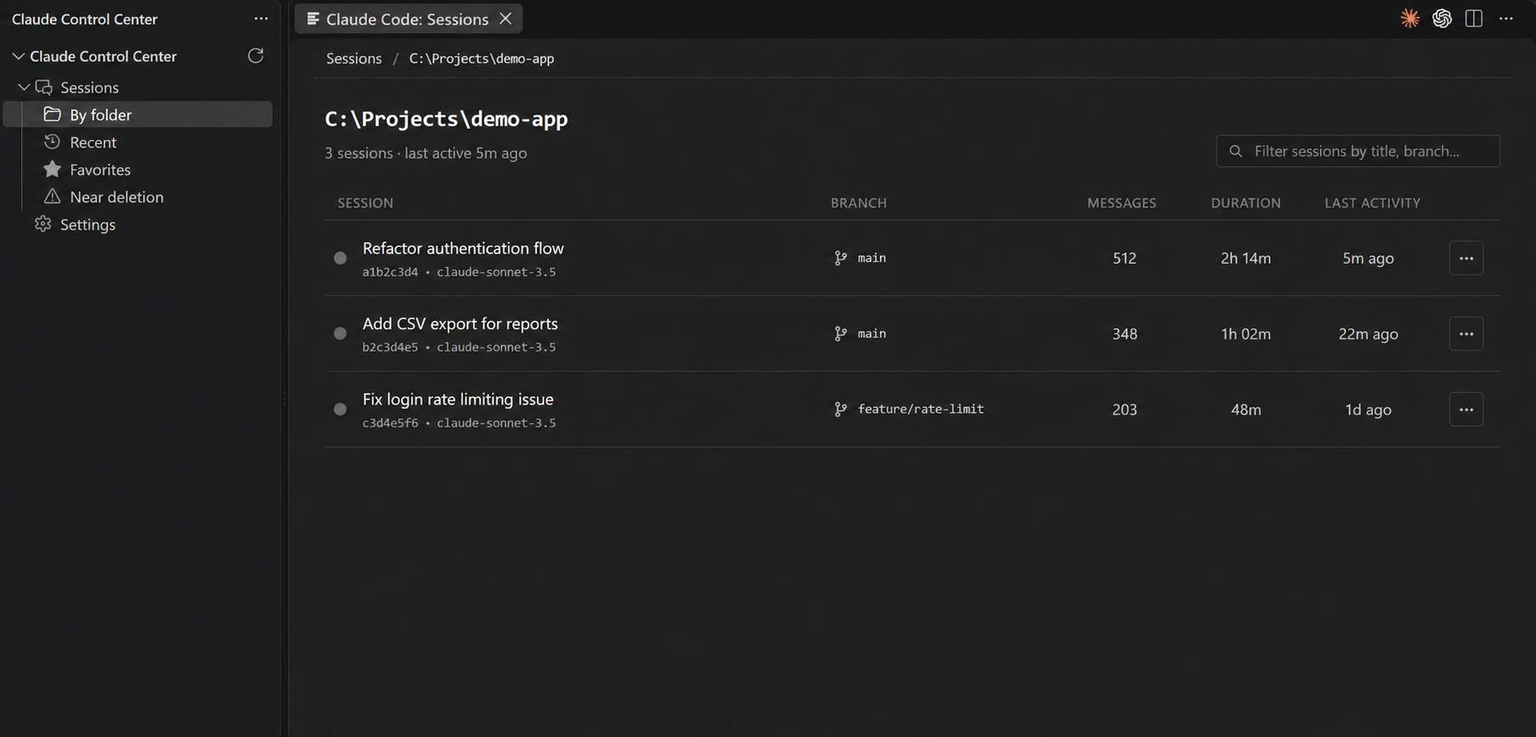
Task: Click the main branch in CSV export row
Action: (872, 333)
